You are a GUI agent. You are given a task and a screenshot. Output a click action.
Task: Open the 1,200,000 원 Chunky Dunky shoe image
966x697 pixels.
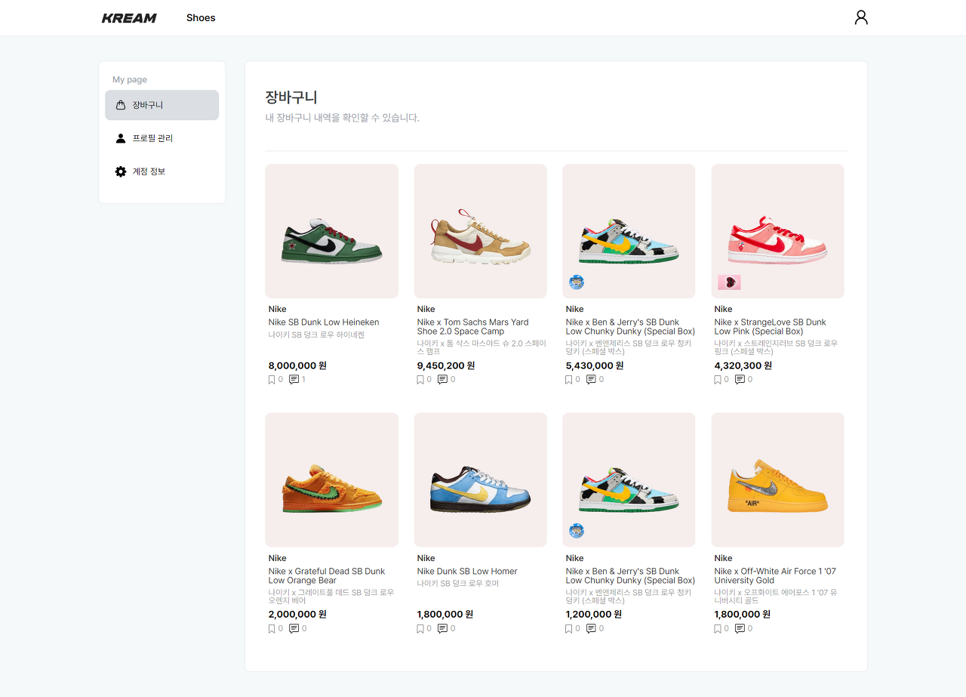(x=629, y=480)
